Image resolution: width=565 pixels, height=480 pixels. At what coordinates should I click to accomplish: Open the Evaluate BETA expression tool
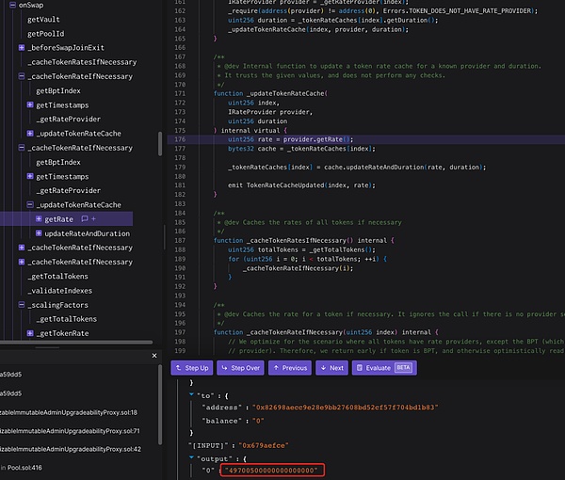coord(382,368)
